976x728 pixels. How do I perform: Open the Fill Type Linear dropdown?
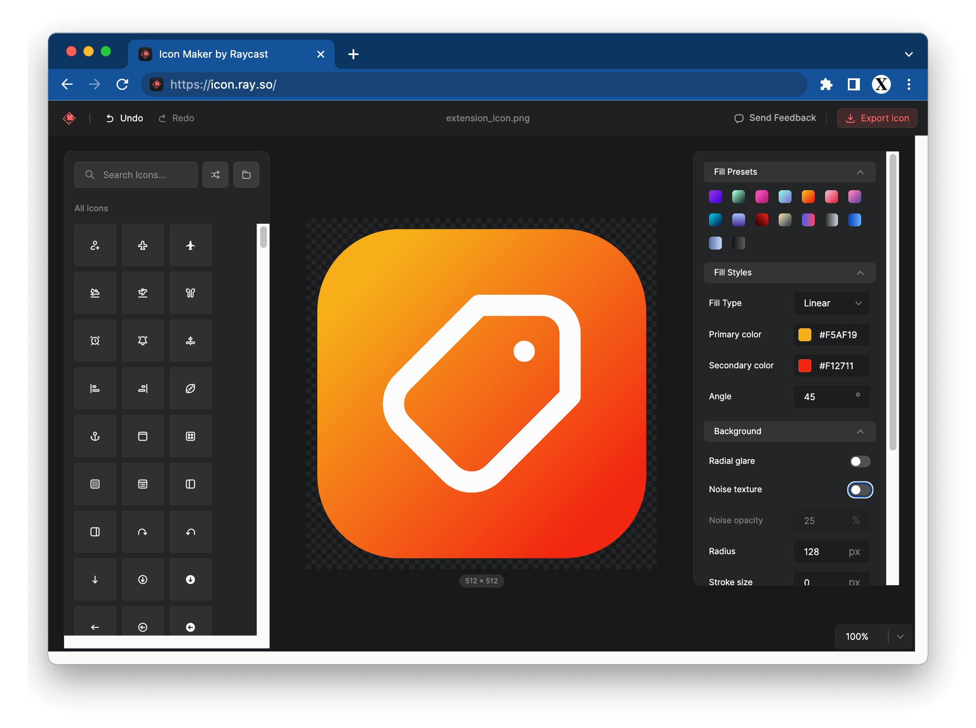click(831, 303)
